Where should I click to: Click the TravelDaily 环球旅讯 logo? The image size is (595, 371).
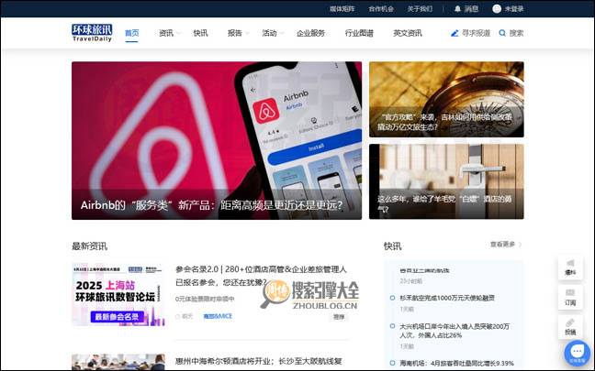pyautogui.click(x=92, y=33)
